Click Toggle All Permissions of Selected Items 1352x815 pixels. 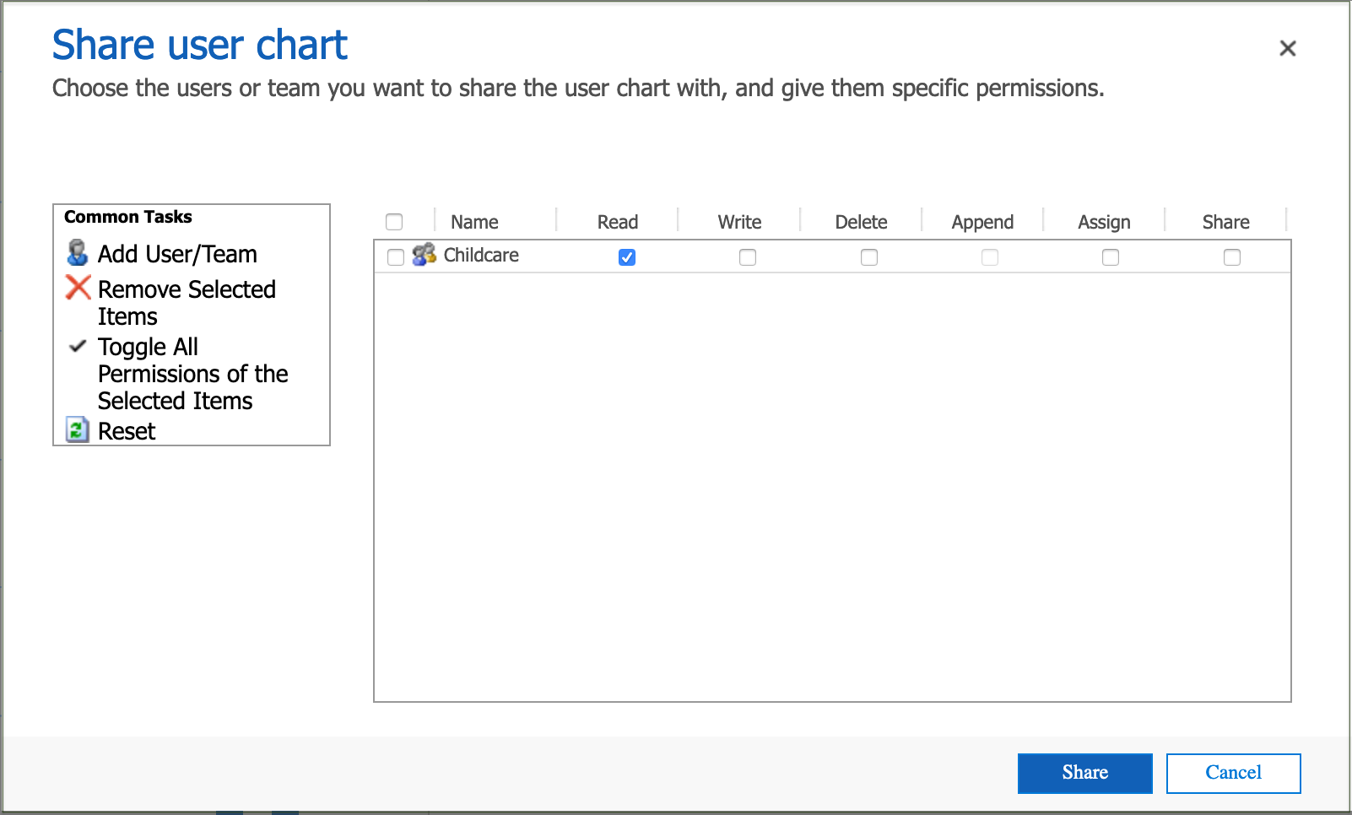coord(192,374)
